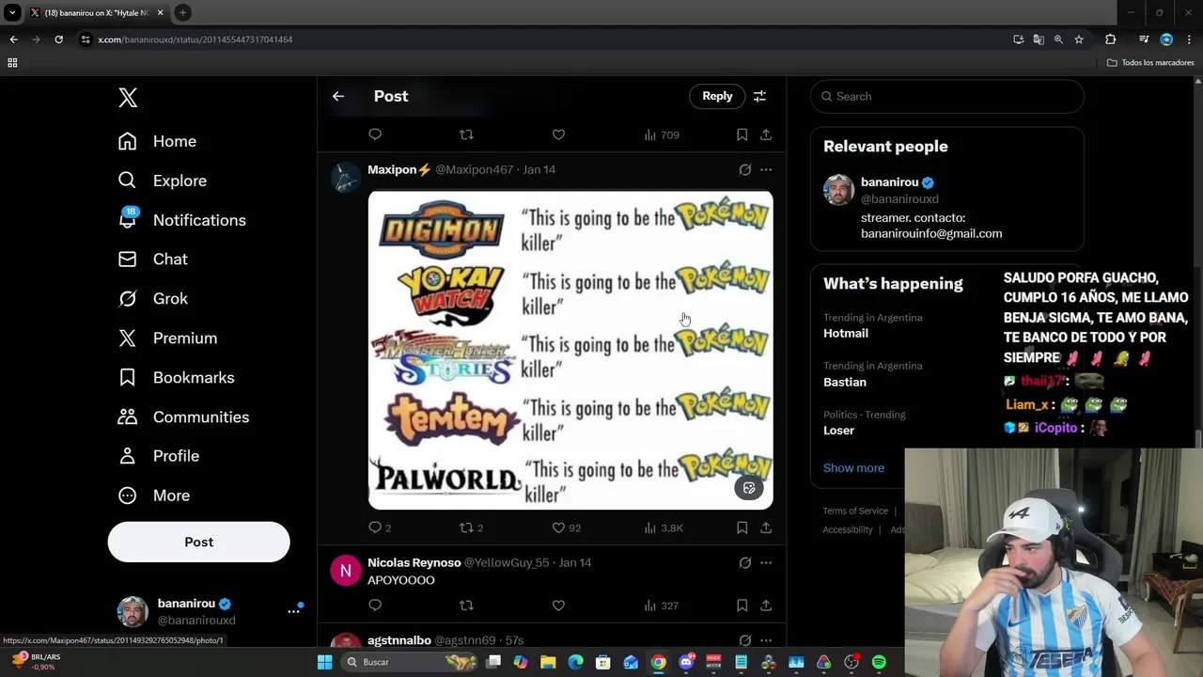Like Maxipon's post with 92 likes
Viewport: 1203px width, 677px height.
[566, 527]
